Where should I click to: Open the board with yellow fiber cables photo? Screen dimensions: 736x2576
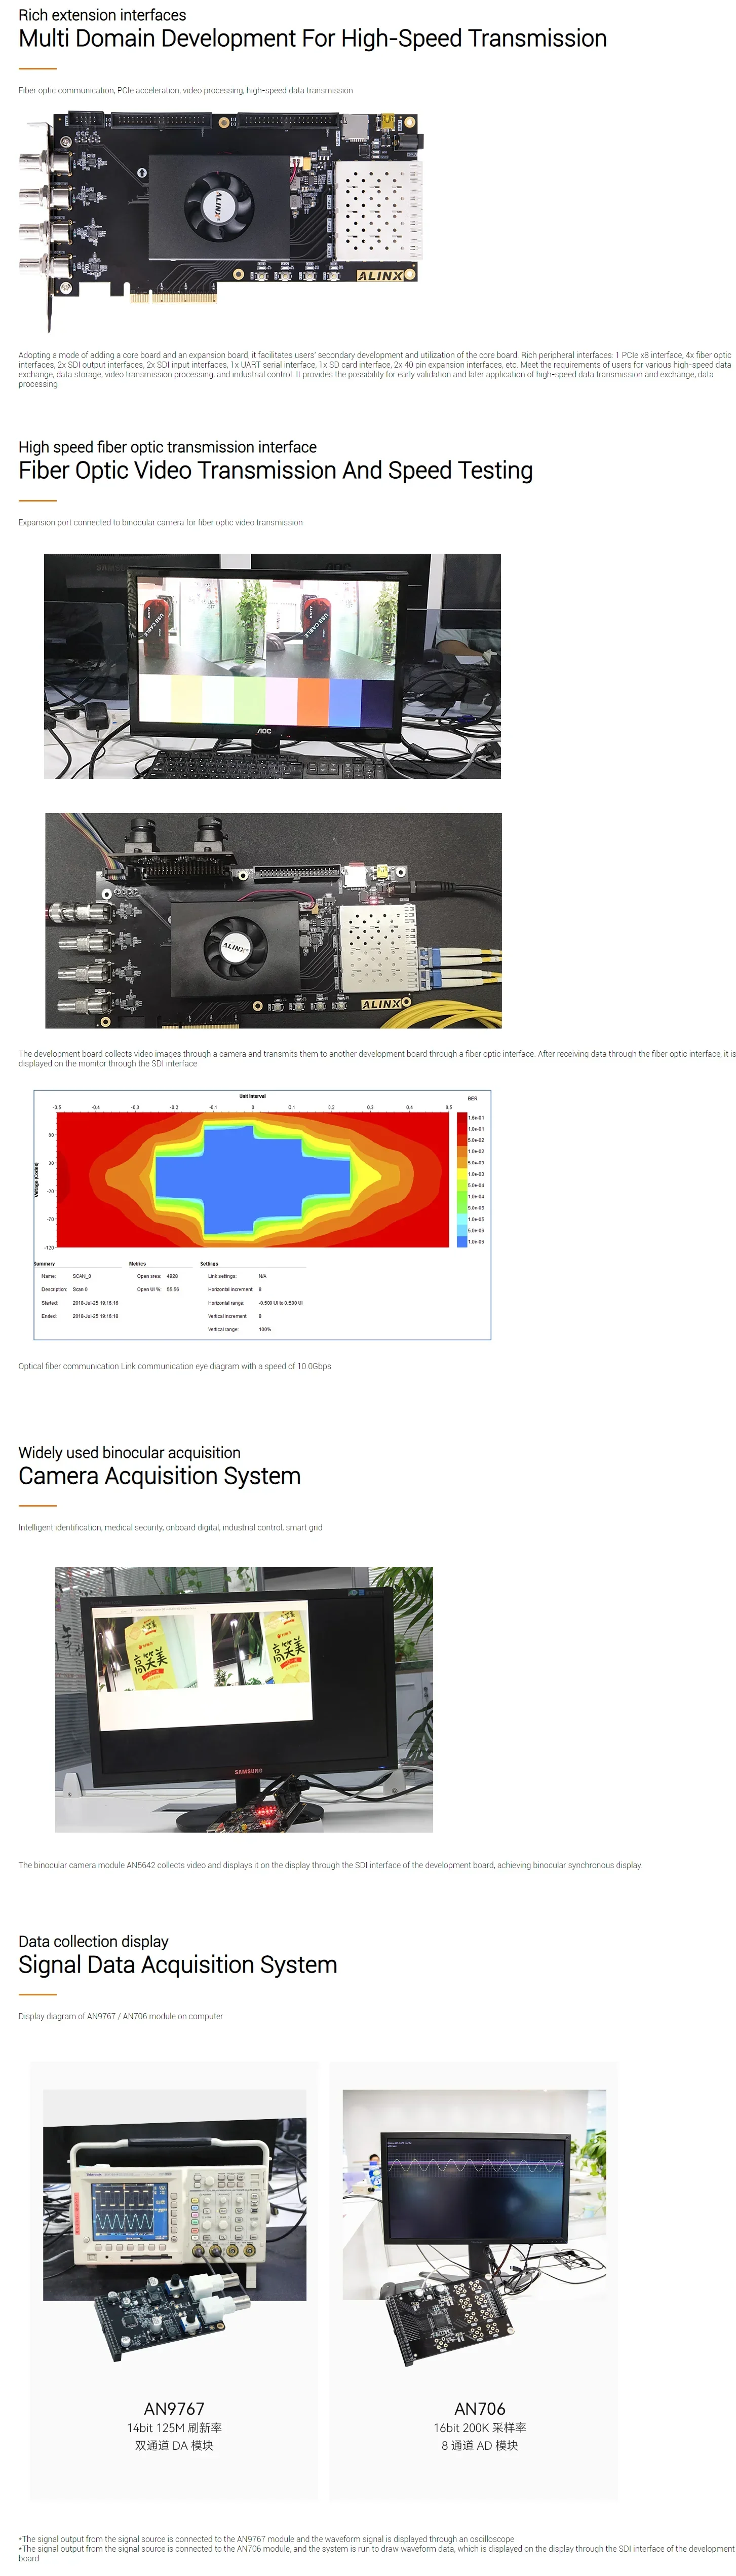click(x=273, y=920)
